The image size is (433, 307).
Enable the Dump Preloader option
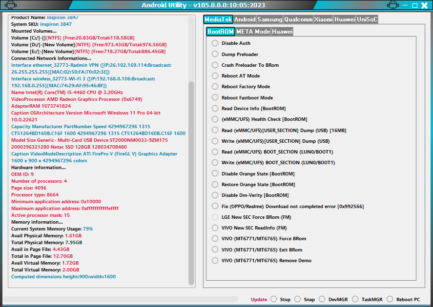tap(214, 54)
